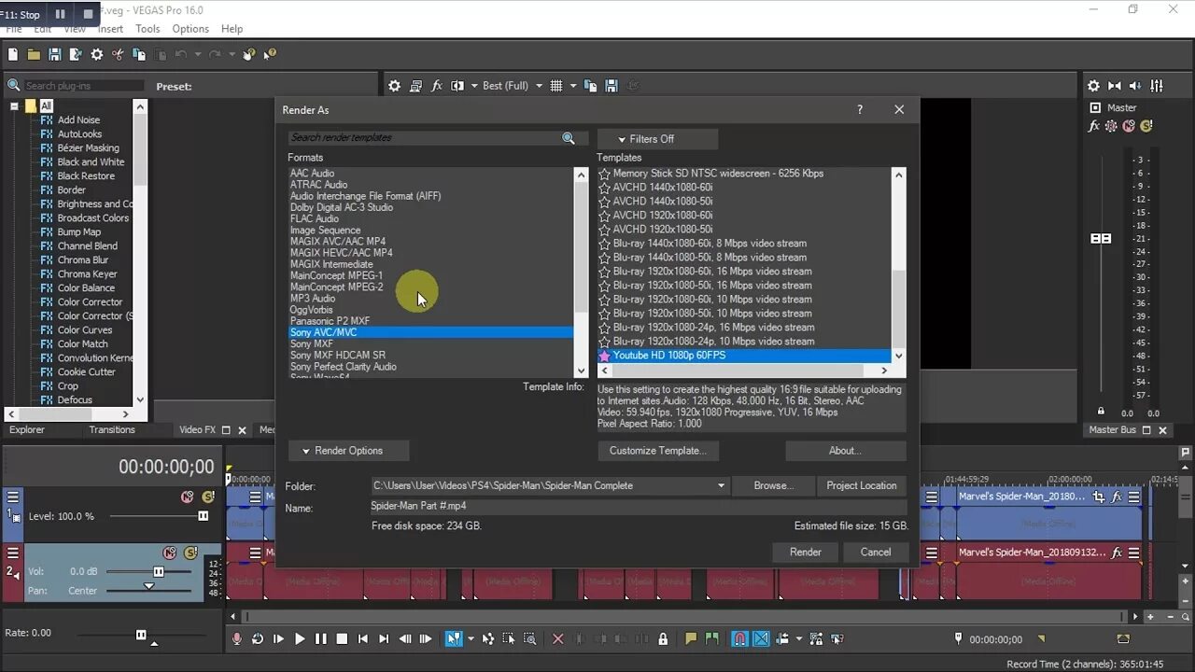Click the Video Output FX icon in preview
The height and width of the screenshot is (672, 1195).
tap(437, 86)
